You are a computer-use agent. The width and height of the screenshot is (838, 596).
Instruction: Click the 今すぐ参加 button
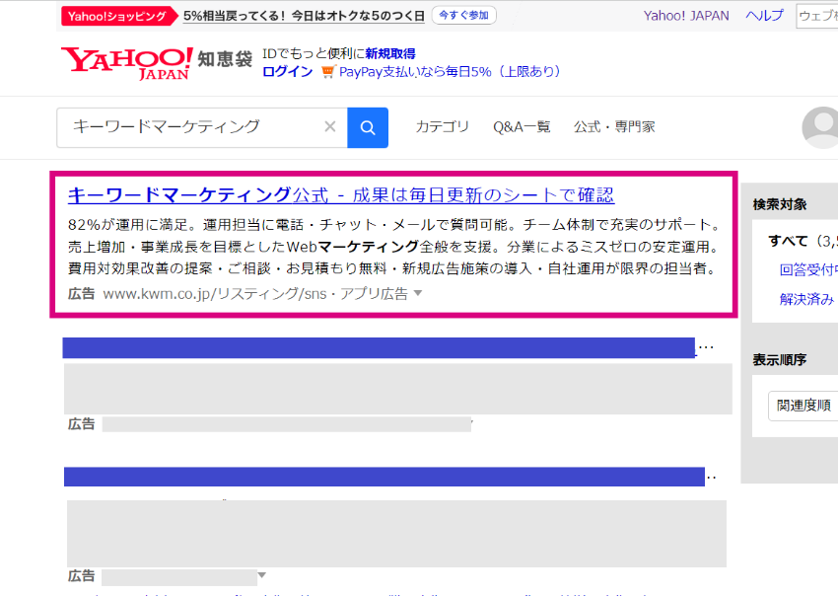(464, 16)
